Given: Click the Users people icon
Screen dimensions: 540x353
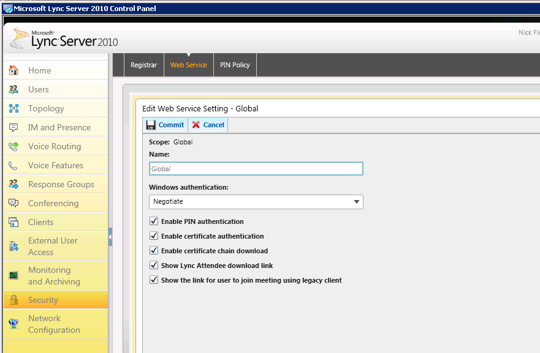Looking at the screenshot, I should (13, 89).
